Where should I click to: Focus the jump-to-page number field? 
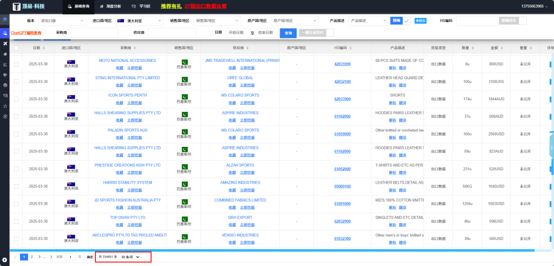pos(71,257)
